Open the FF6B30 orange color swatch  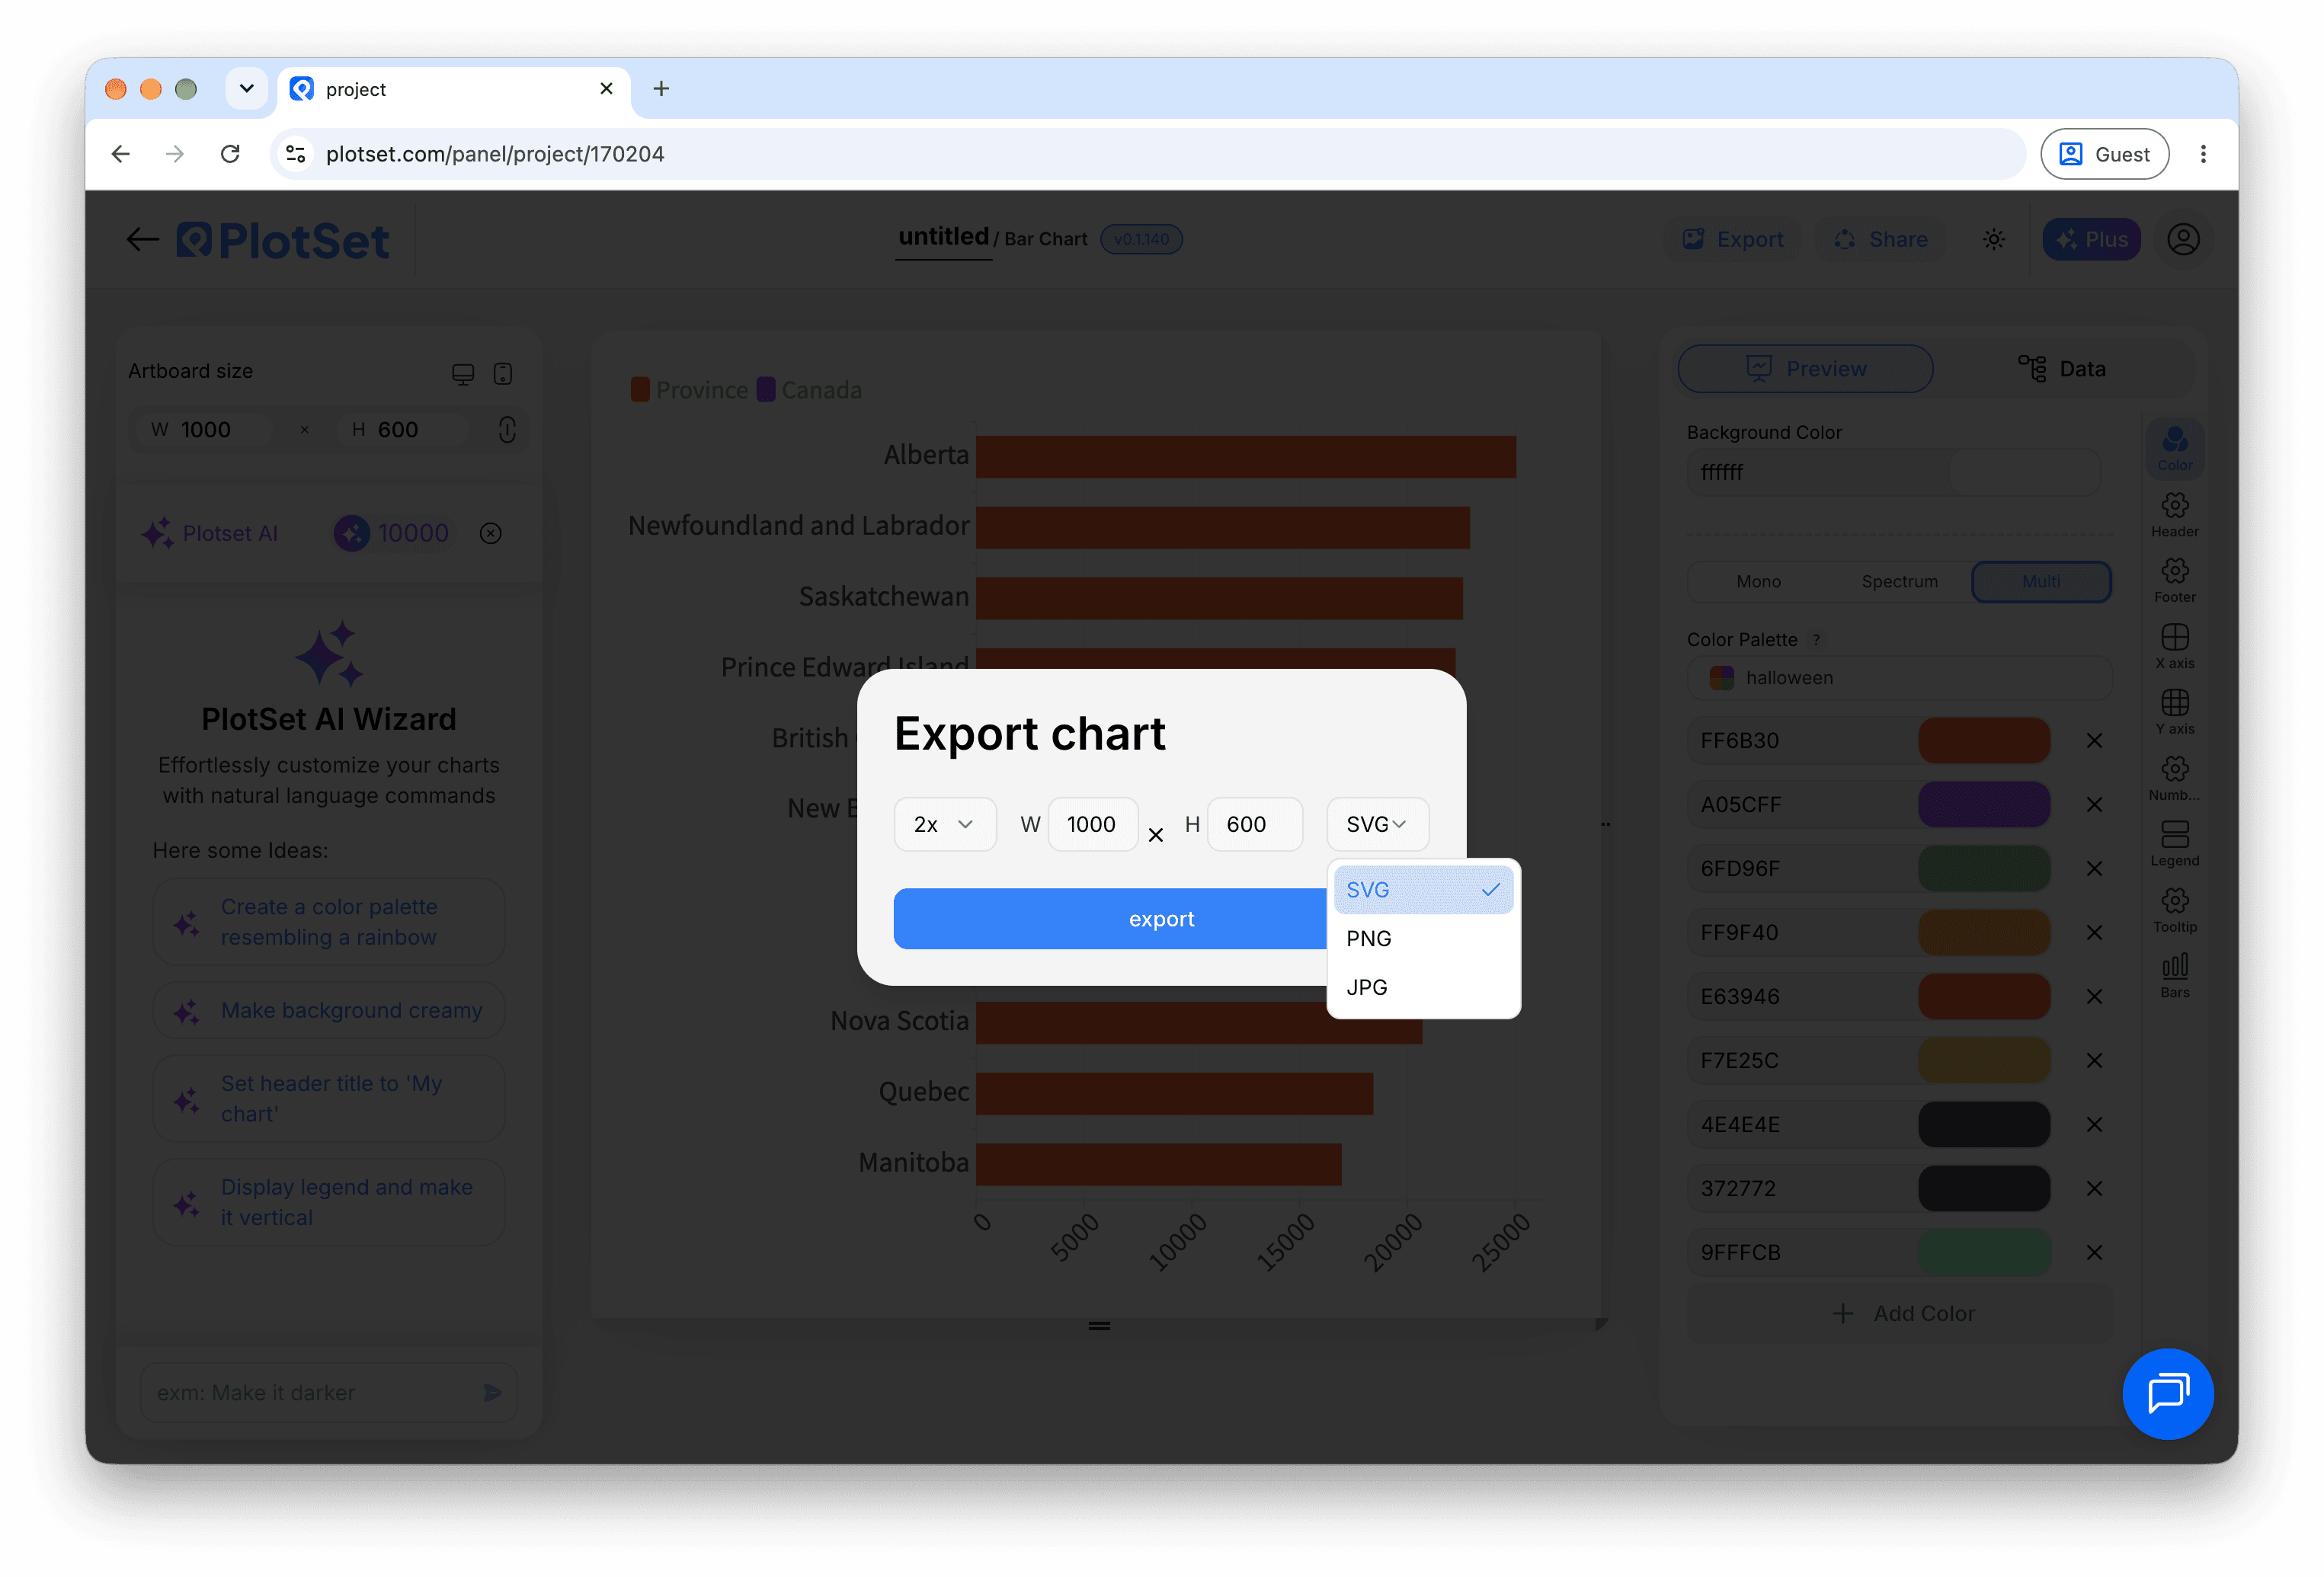pos(1983,741)
